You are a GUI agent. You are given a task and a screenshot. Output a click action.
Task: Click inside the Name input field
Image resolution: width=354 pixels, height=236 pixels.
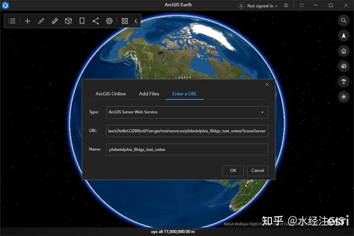[187, 149]
